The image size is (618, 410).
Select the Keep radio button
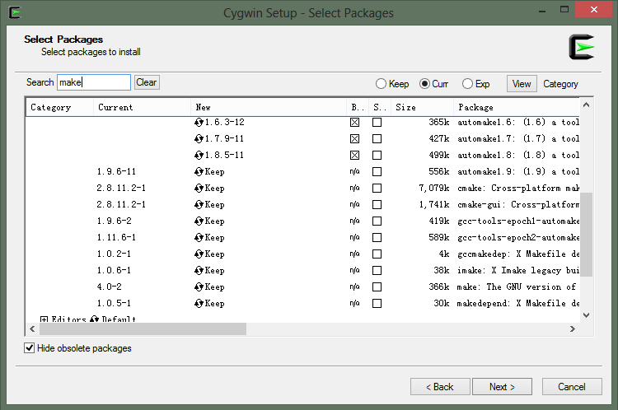381,83
